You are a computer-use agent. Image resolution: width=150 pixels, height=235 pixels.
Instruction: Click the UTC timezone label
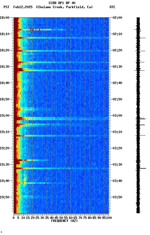[x=112, y=7]
